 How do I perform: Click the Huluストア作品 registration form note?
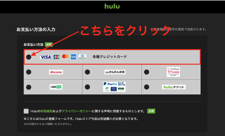(81, 119)
